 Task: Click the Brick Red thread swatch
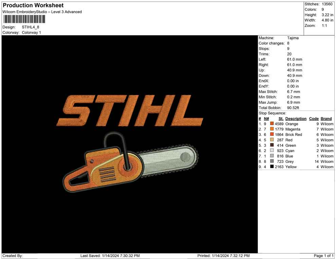click(x=272, y=135)
